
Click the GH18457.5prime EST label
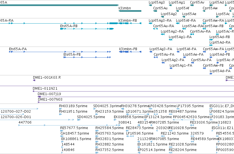click(x=75, y=134)
